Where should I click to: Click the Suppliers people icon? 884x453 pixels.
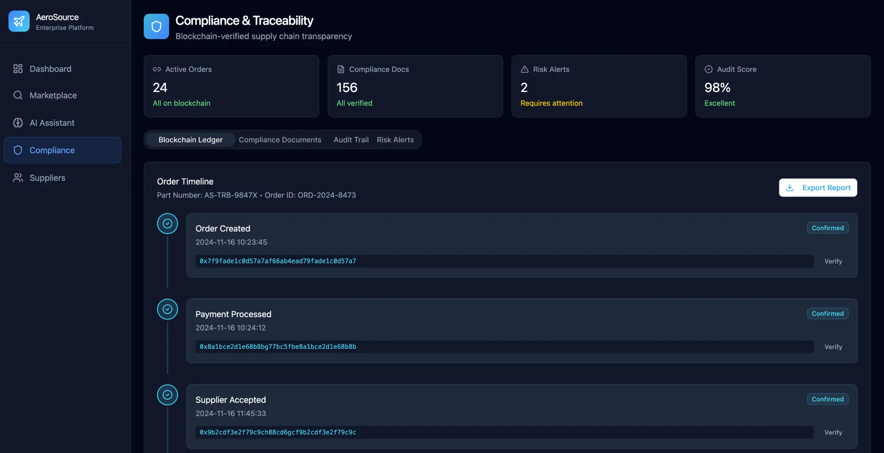(18, 178)
